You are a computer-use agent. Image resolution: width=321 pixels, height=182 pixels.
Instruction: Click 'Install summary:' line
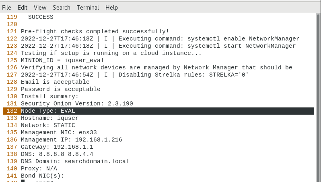[x=50, y=96]
